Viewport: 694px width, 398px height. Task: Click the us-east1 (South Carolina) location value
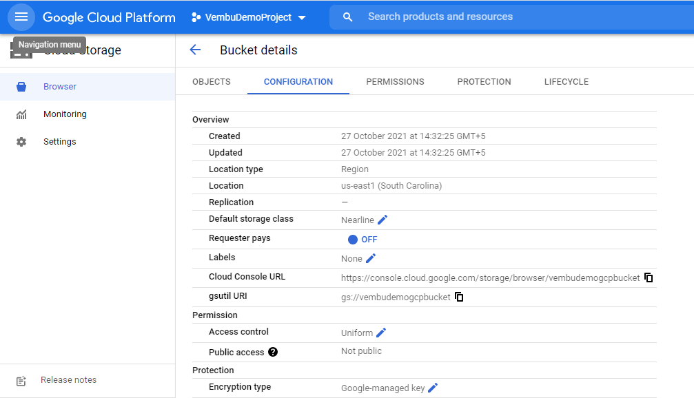pyautogui.click(x=391, y=186)
